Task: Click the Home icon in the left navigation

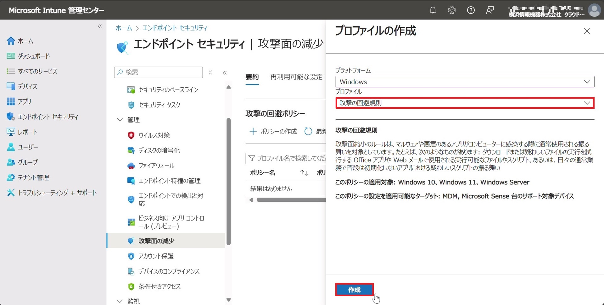Action: point(11,41)
